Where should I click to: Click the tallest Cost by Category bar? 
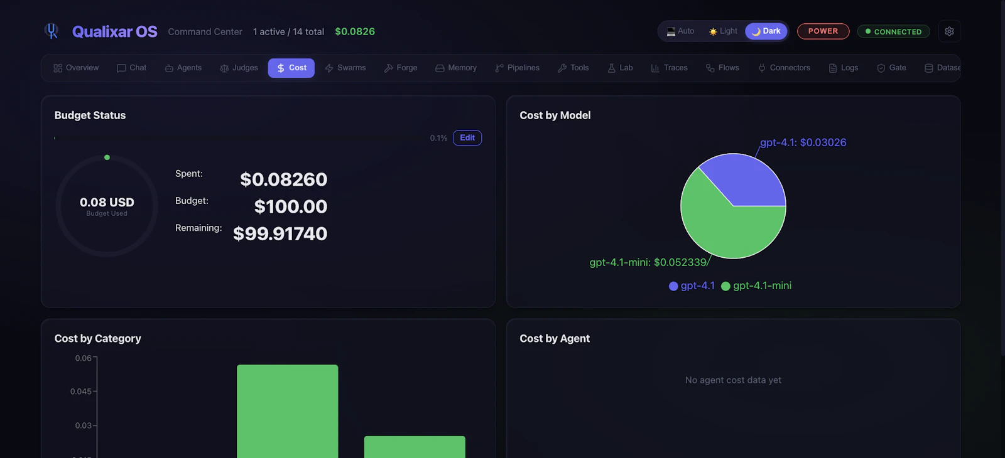[x=287, y=411]
